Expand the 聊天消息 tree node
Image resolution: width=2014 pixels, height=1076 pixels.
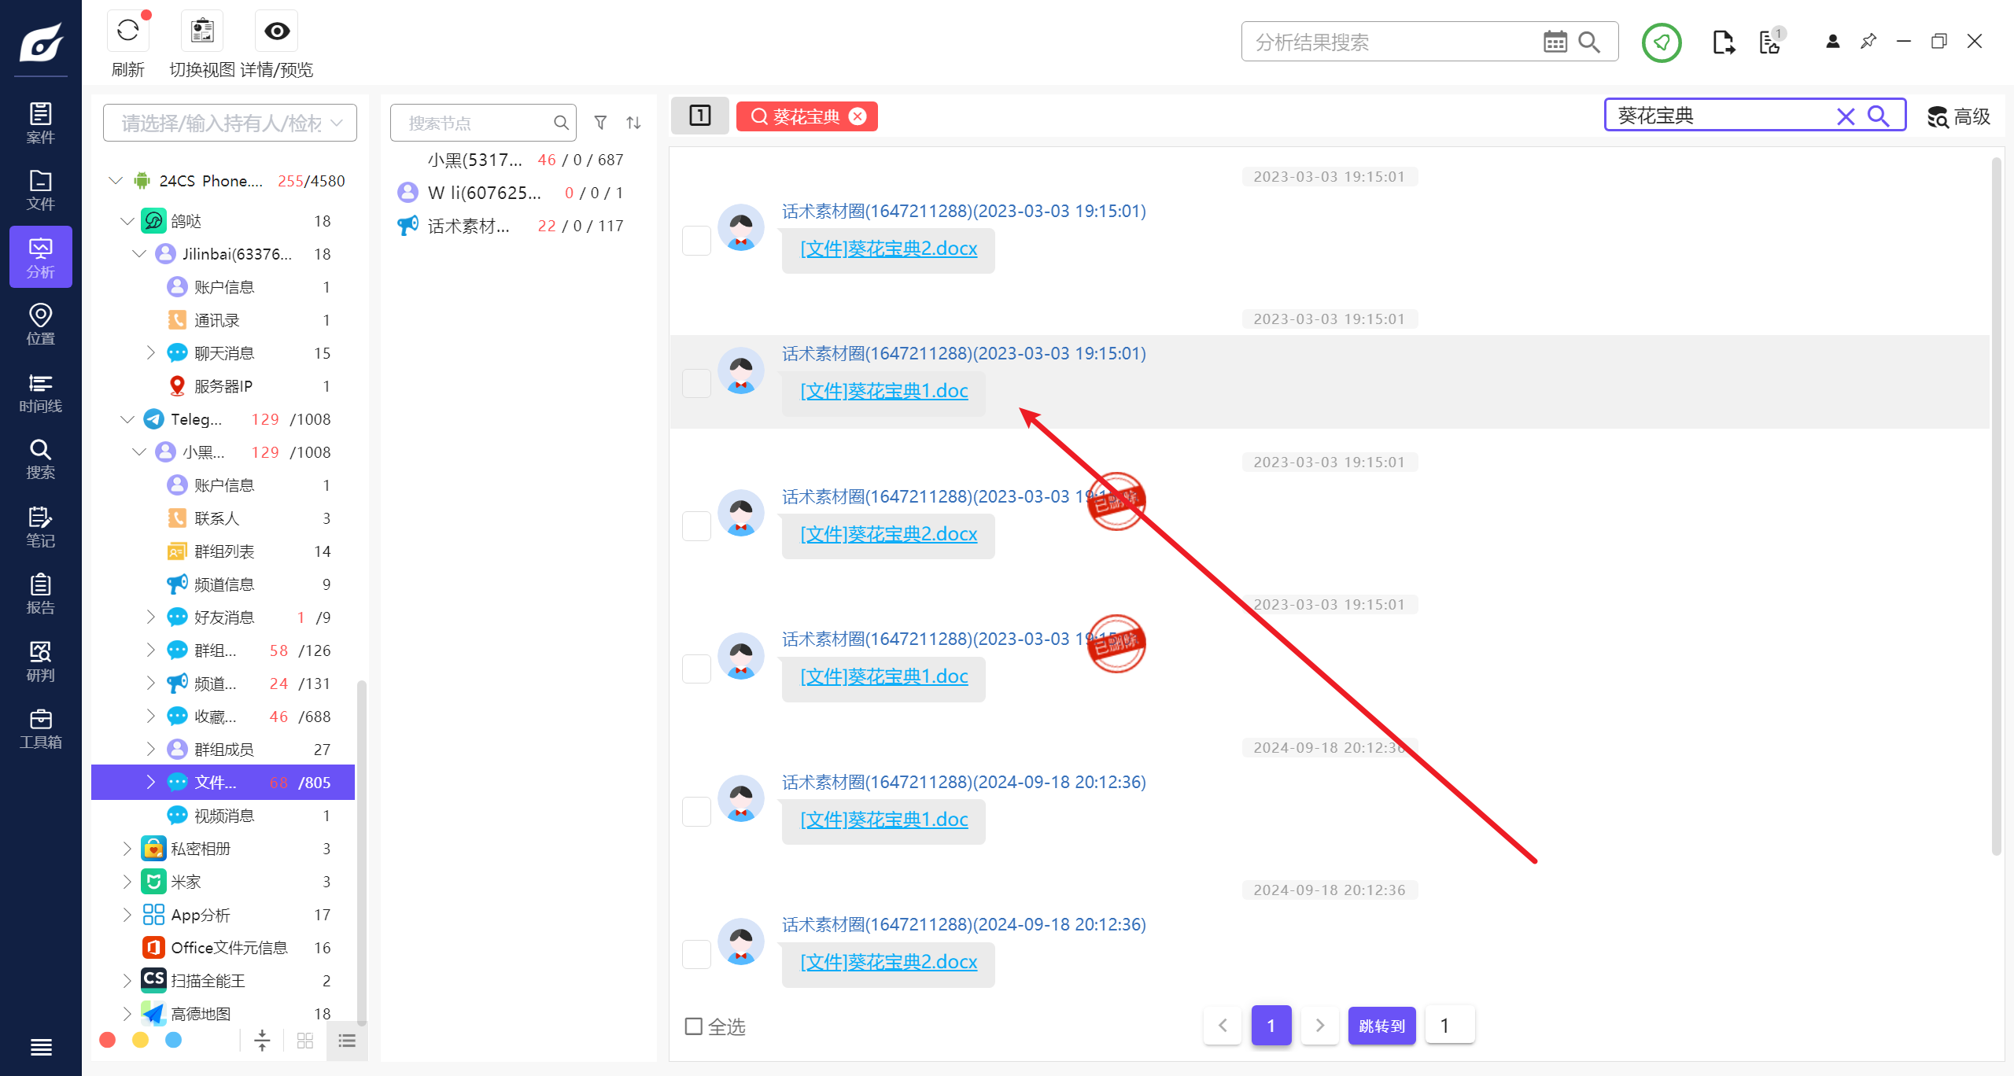point(150,353)
